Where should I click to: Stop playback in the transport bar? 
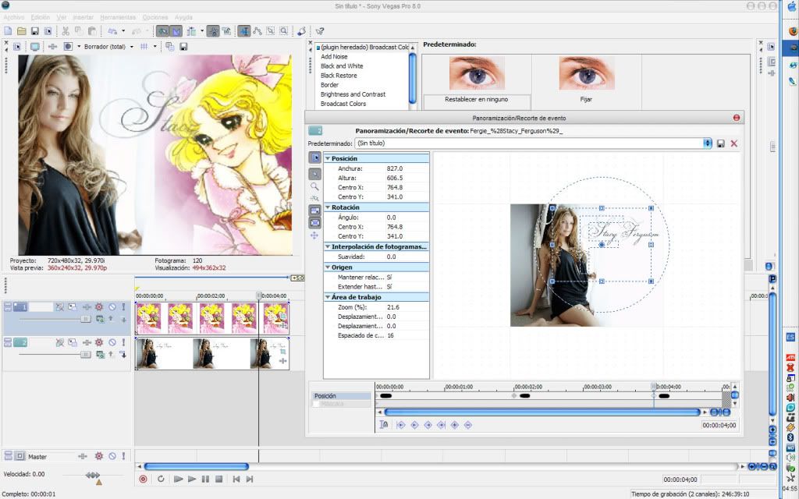click(218, 479)
